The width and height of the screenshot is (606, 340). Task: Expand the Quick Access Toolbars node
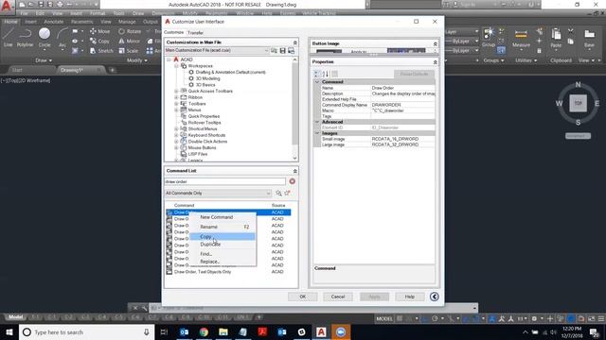pyautogui.click(x=176, y=91)
